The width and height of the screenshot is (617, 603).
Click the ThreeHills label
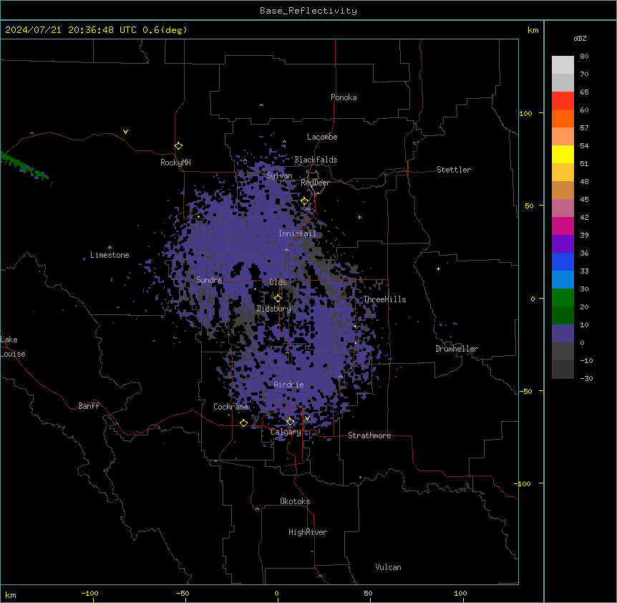coord(384,299)
